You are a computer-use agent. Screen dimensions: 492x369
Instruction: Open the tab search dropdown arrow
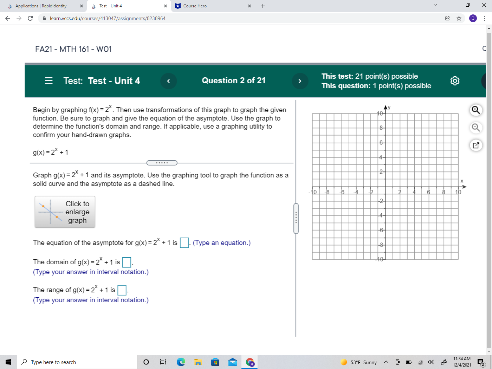pyautogui.click(x=435, y=5)
